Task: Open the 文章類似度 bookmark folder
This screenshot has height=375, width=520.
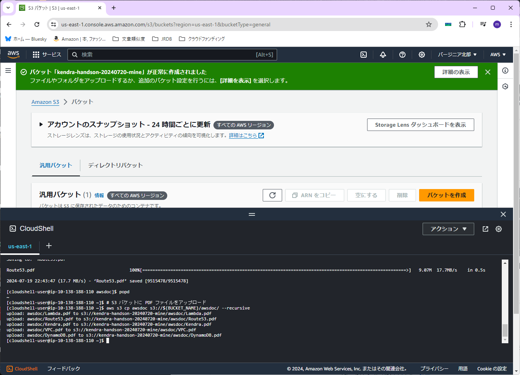Action: click(129, 39)
